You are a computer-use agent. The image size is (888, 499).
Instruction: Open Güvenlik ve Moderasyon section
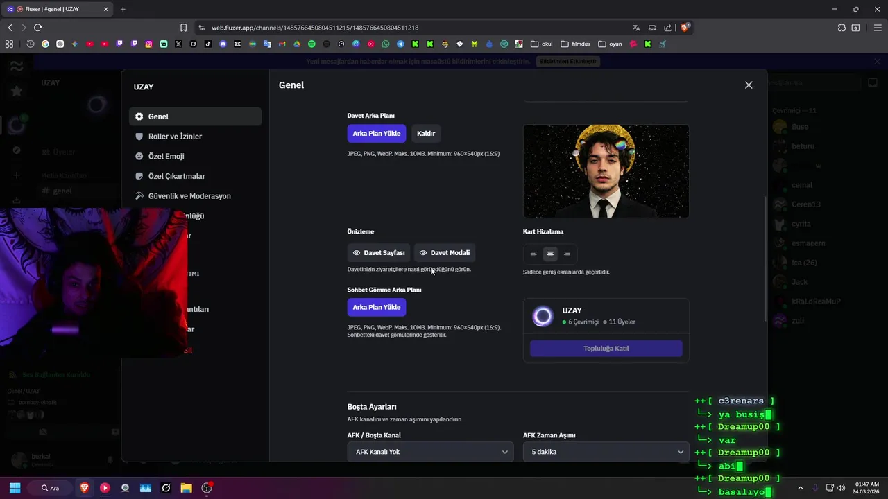point(195,196)
